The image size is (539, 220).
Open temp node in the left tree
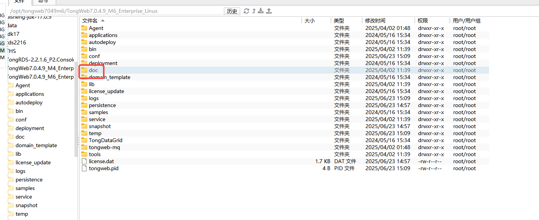point(22,214)
